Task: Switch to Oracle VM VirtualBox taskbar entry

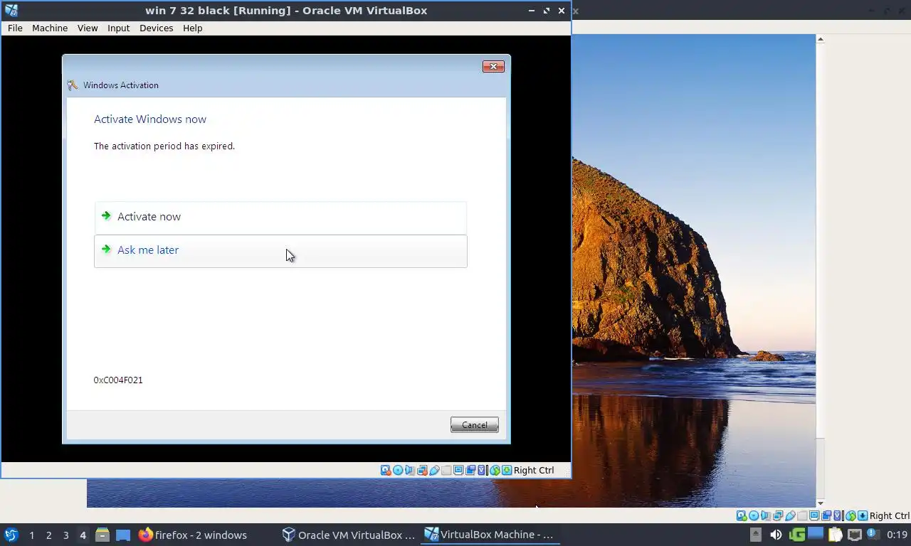Action: (348, 535)
